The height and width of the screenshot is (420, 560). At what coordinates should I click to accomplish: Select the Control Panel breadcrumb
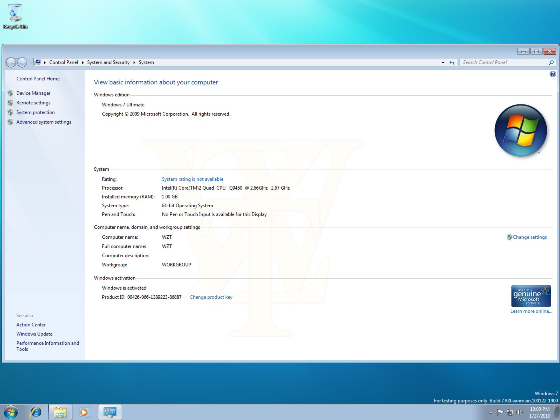coord(64,62)
